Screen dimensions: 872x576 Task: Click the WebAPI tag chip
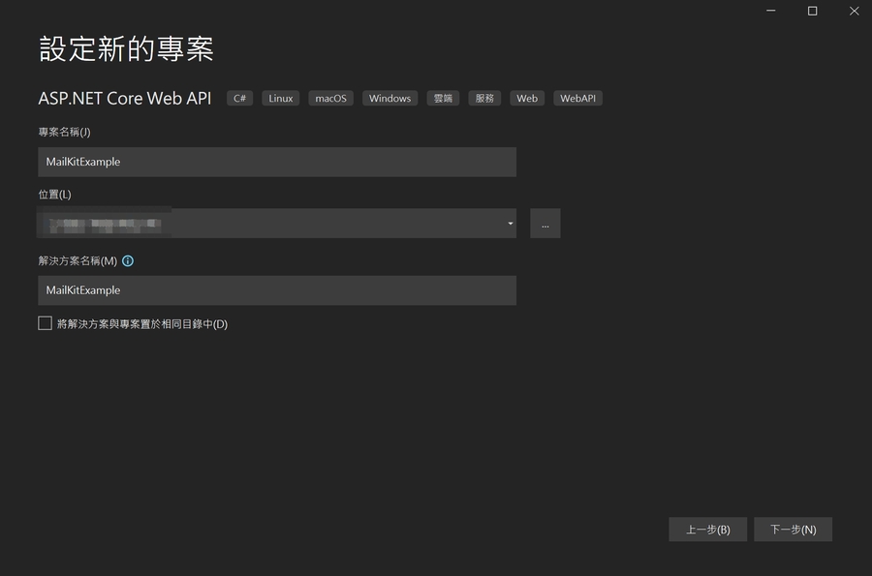pyautogui.click(x=577, y=98)
